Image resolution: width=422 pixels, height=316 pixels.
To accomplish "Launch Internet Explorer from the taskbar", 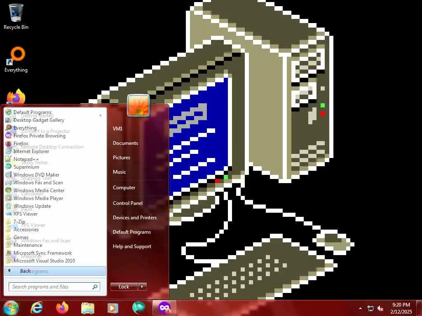I will tap(37, 308).
